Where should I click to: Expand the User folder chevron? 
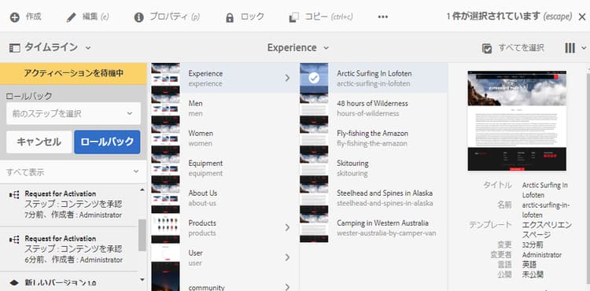point(287,257)
